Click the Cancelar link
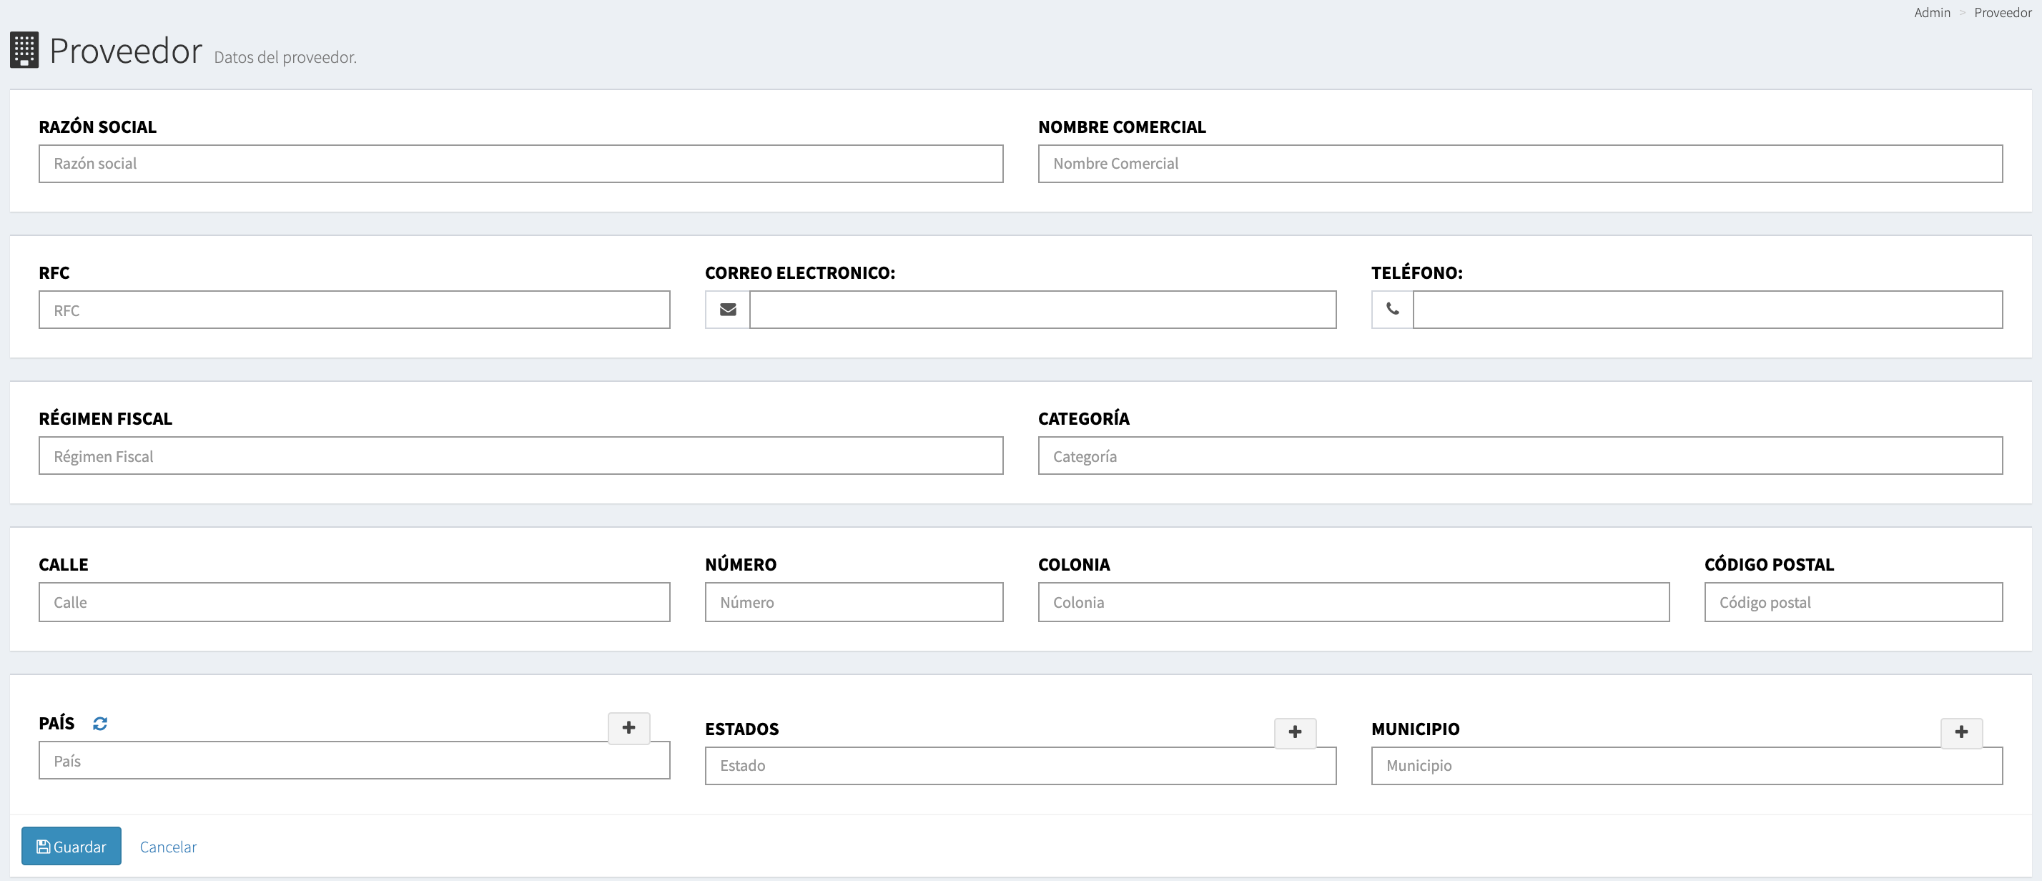The image size is (2042, 881). pos(168,847)
